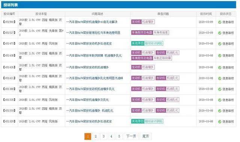The width and height of the screenshot is (240, 142).
Task: Open complaint about 发动机多处进泥浆 in row 451473
Action: [89, 44]
